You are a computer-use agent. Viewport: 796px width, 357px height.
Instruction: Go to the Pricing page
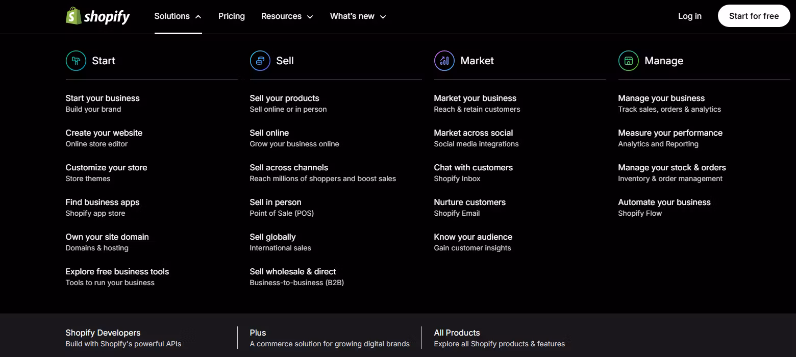(231, 16)
